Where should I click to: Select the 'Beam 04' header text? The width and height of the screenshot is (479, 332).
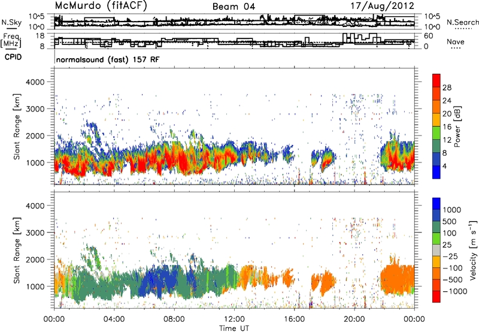[x=234, y=7]
